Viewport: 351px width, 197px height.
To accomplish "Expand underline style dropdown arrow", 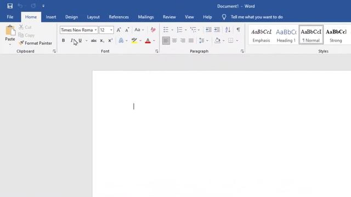I will click(87, 40).
